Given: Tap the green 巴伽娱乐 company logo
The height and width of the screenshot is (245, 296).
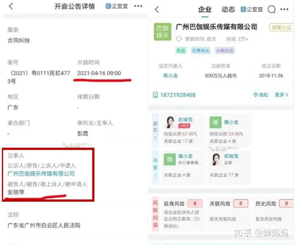Looking at the screenshot, I should [162, 32].
